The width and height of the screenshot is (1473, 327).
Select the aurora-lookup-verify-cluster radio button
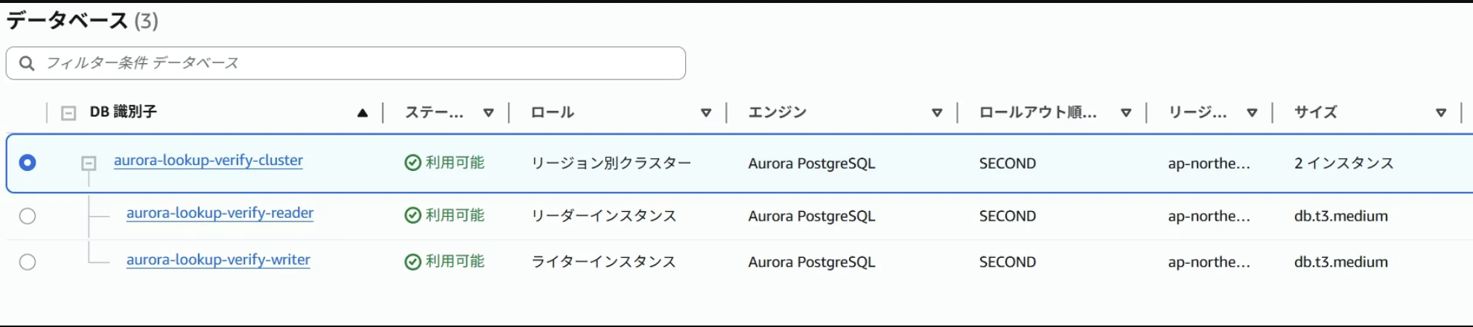(28, 163)
